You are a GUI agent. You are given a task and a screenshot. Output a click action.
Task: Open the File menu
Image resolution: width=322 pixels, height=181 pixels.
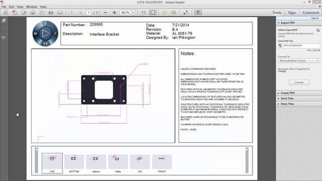(x=4, y=7)
